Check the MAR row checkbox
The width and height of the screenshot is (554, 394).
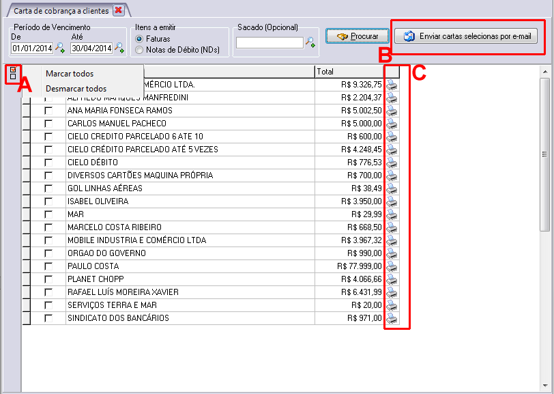click(x=48, y=214)
